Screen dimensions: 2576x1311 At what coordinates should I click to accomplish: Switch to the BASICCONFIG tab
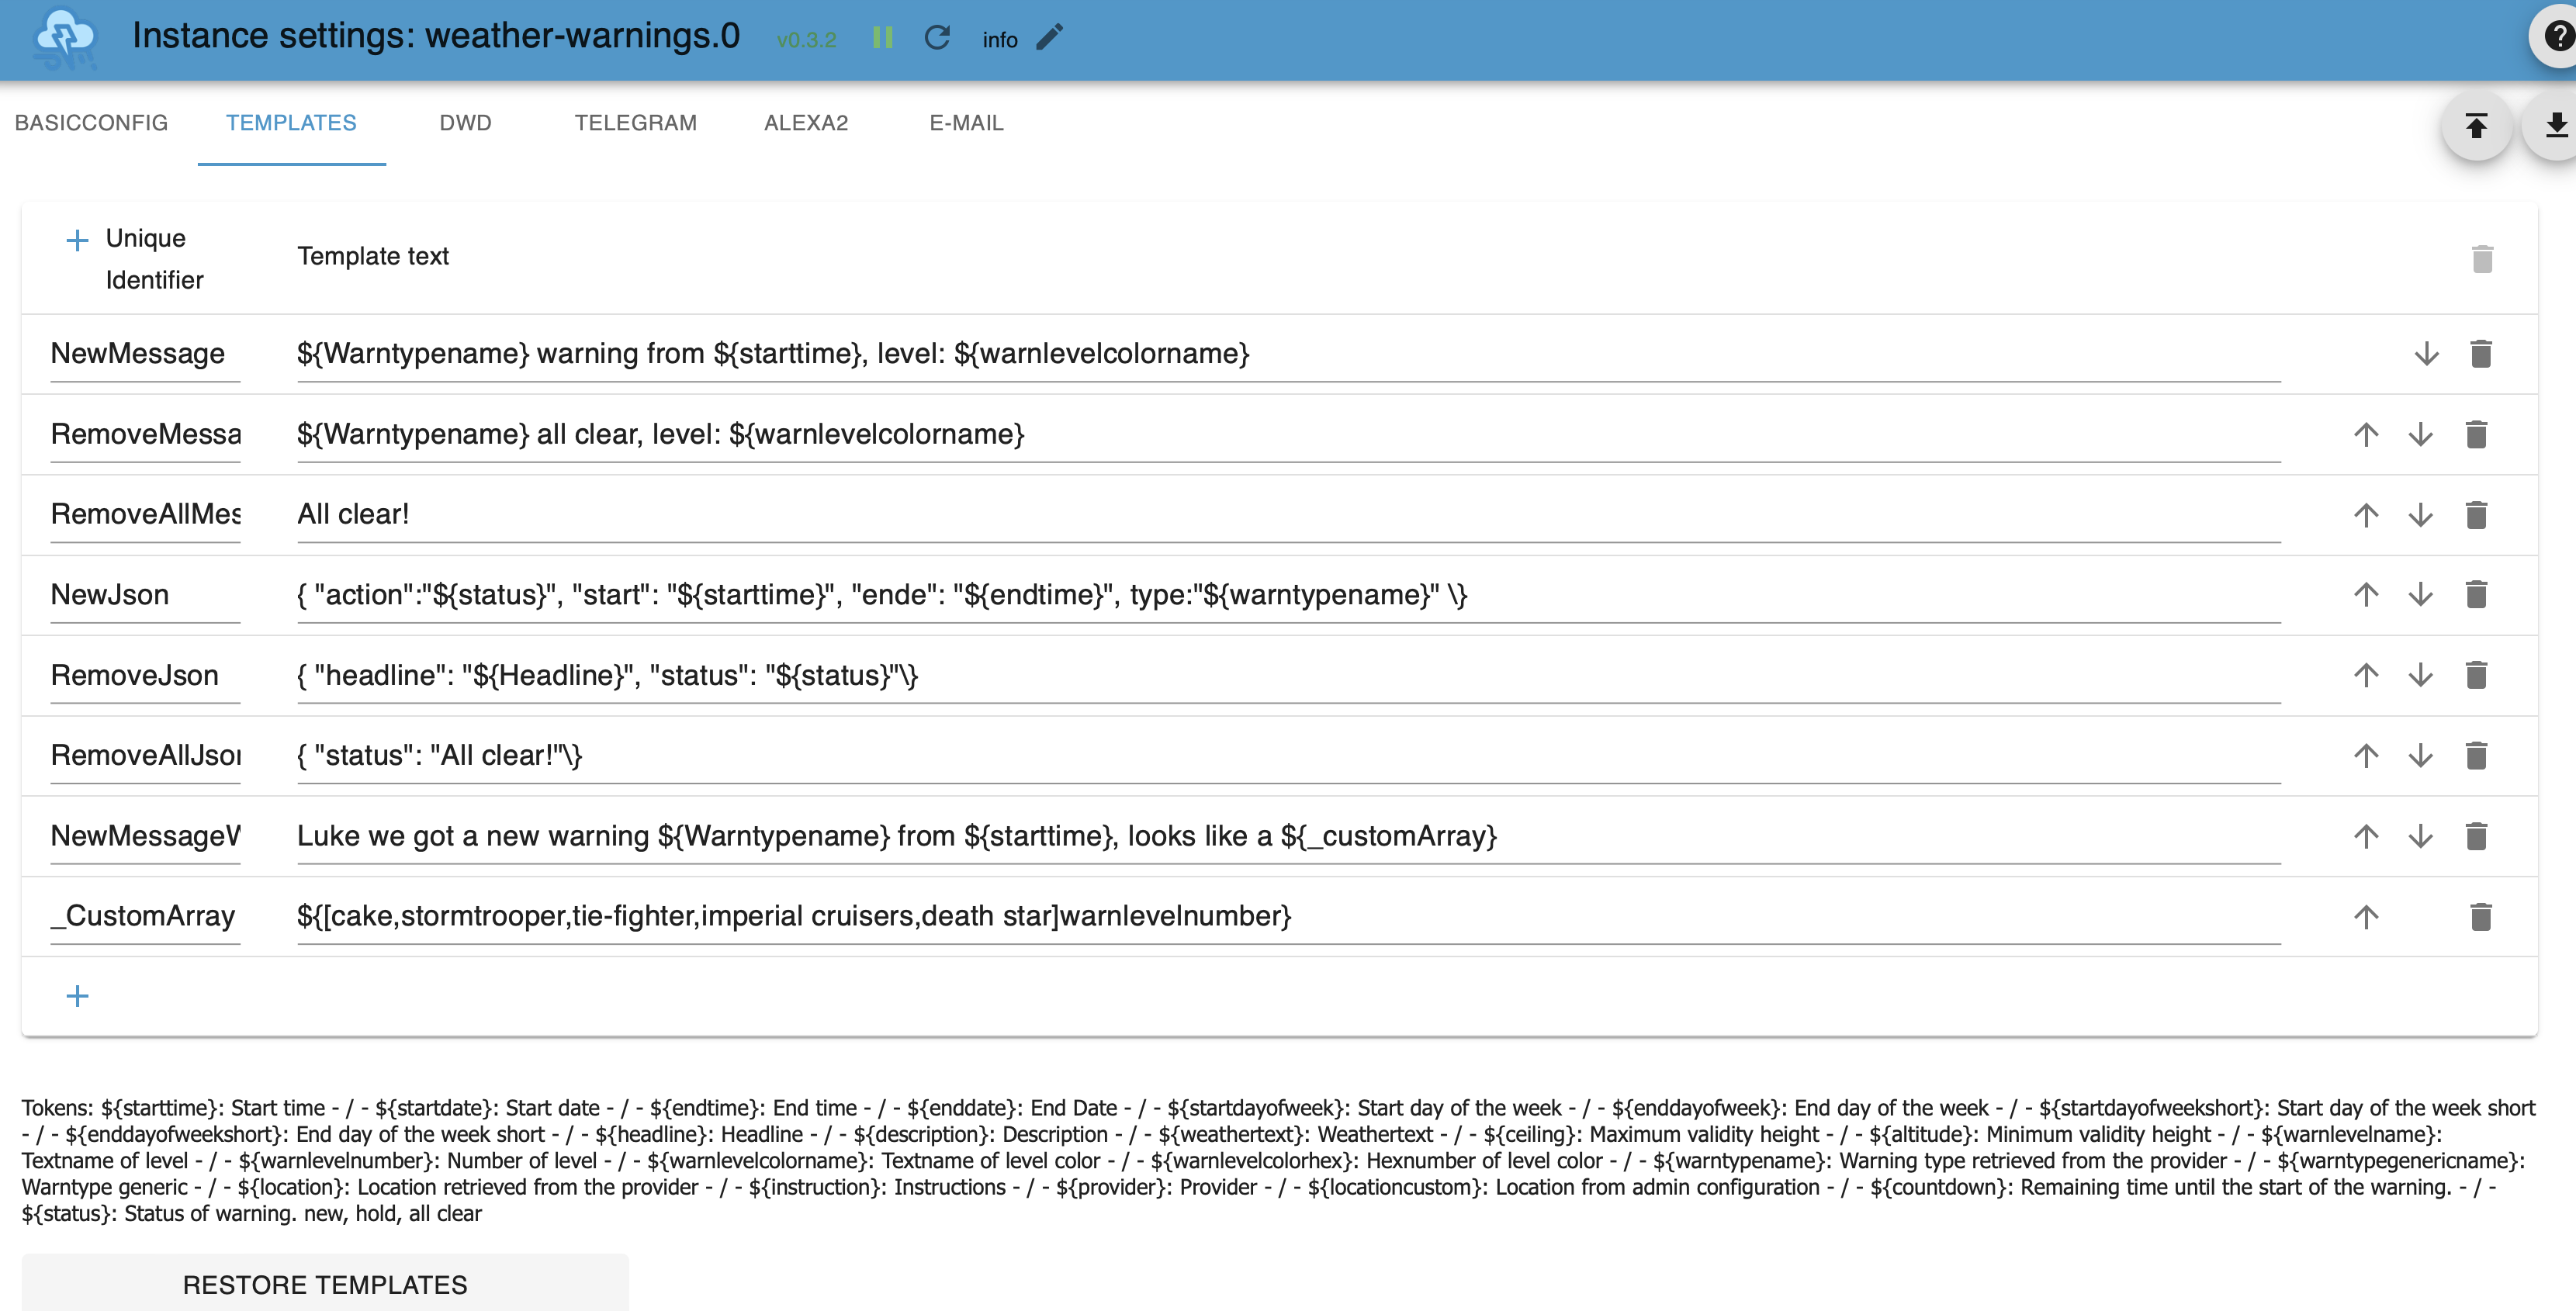pyautogui.click(x=91, y=123)
